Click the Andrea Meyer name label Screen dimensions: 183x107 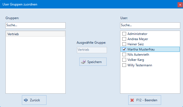pos(138,39)
